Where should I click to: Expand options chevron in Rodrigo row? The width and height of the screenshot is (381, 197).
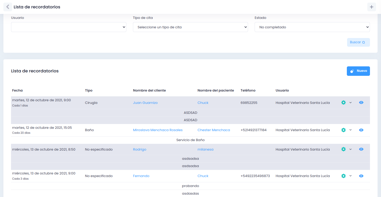tap(351, 149)
